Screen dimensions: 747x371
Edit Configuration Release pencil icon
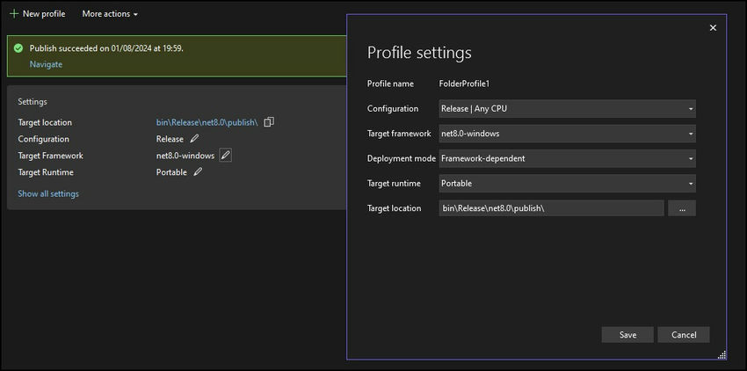pyautogui.click(x=194, y=139)
